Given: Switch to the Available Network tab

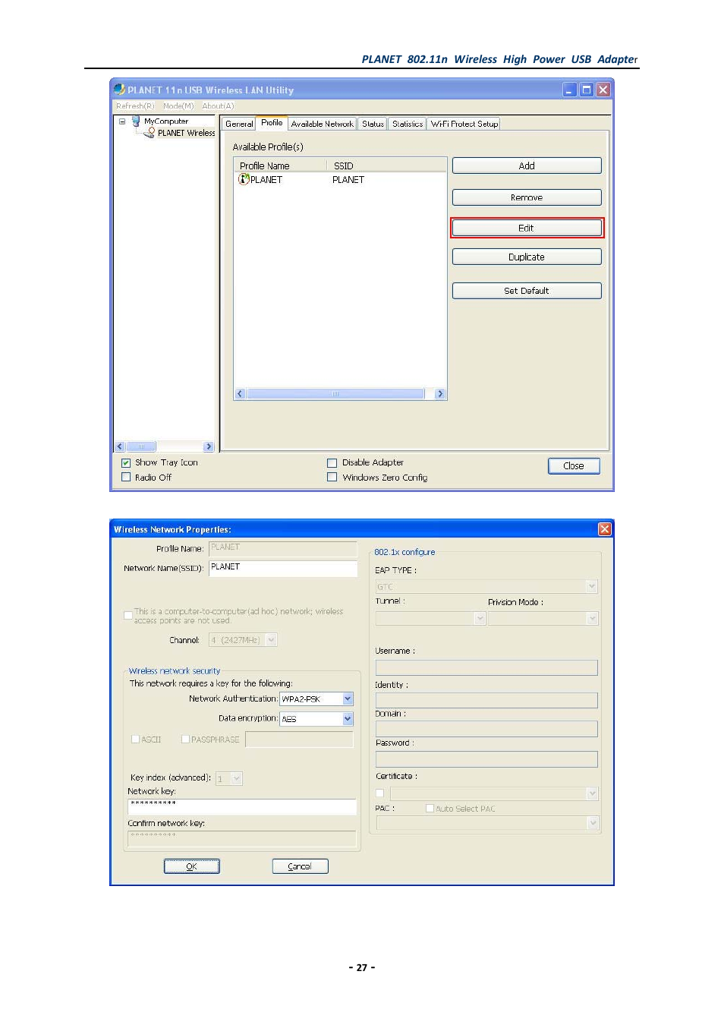Looking at the screenshot, I should 323,124.
